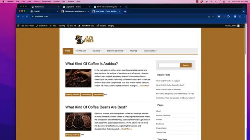The width and height of the screenshot is (250, 140).
Task: Open the Amazon Disclaimer page link
Action: [163, 115]
